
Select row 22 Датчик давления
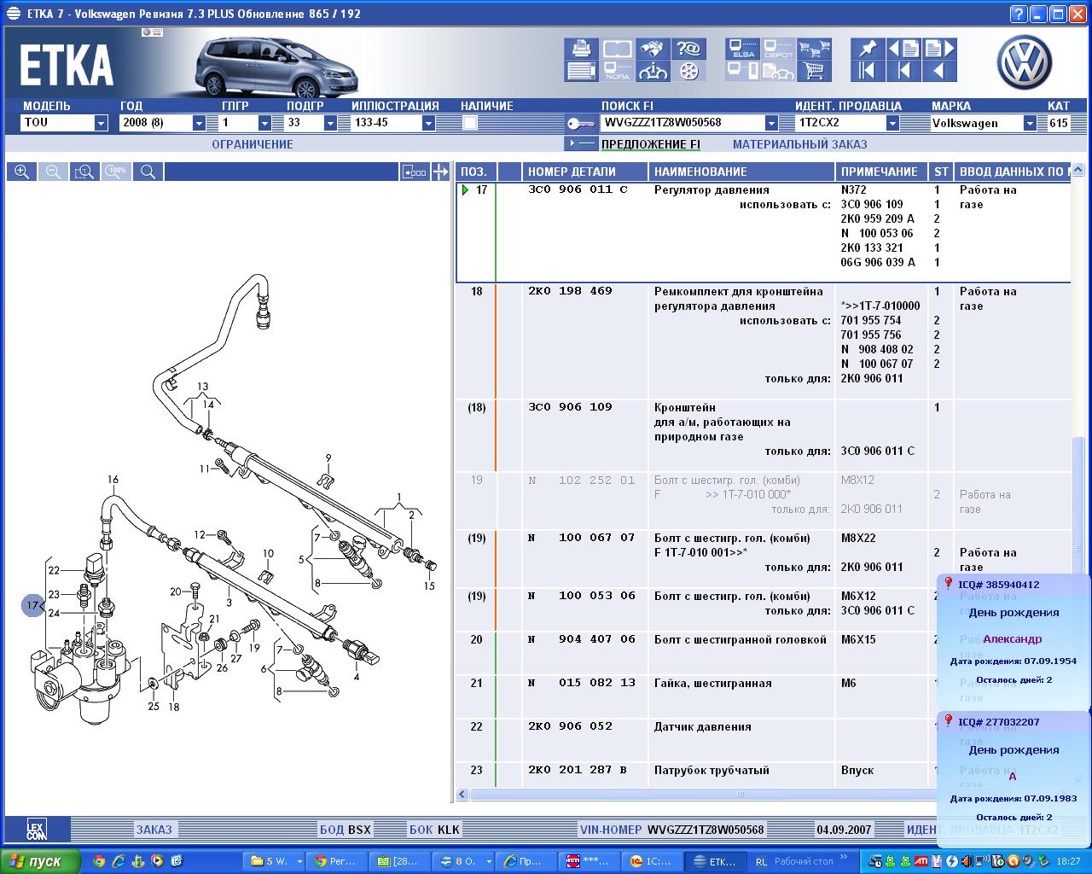[x=696, y=740]
